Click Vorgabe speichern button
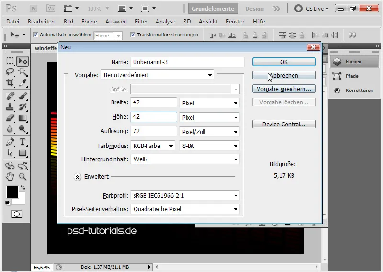 click(x=284, y=89)
